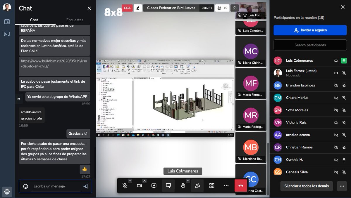Open participants panel more options ellipsis
351x198 pixels.
point(342,186)
